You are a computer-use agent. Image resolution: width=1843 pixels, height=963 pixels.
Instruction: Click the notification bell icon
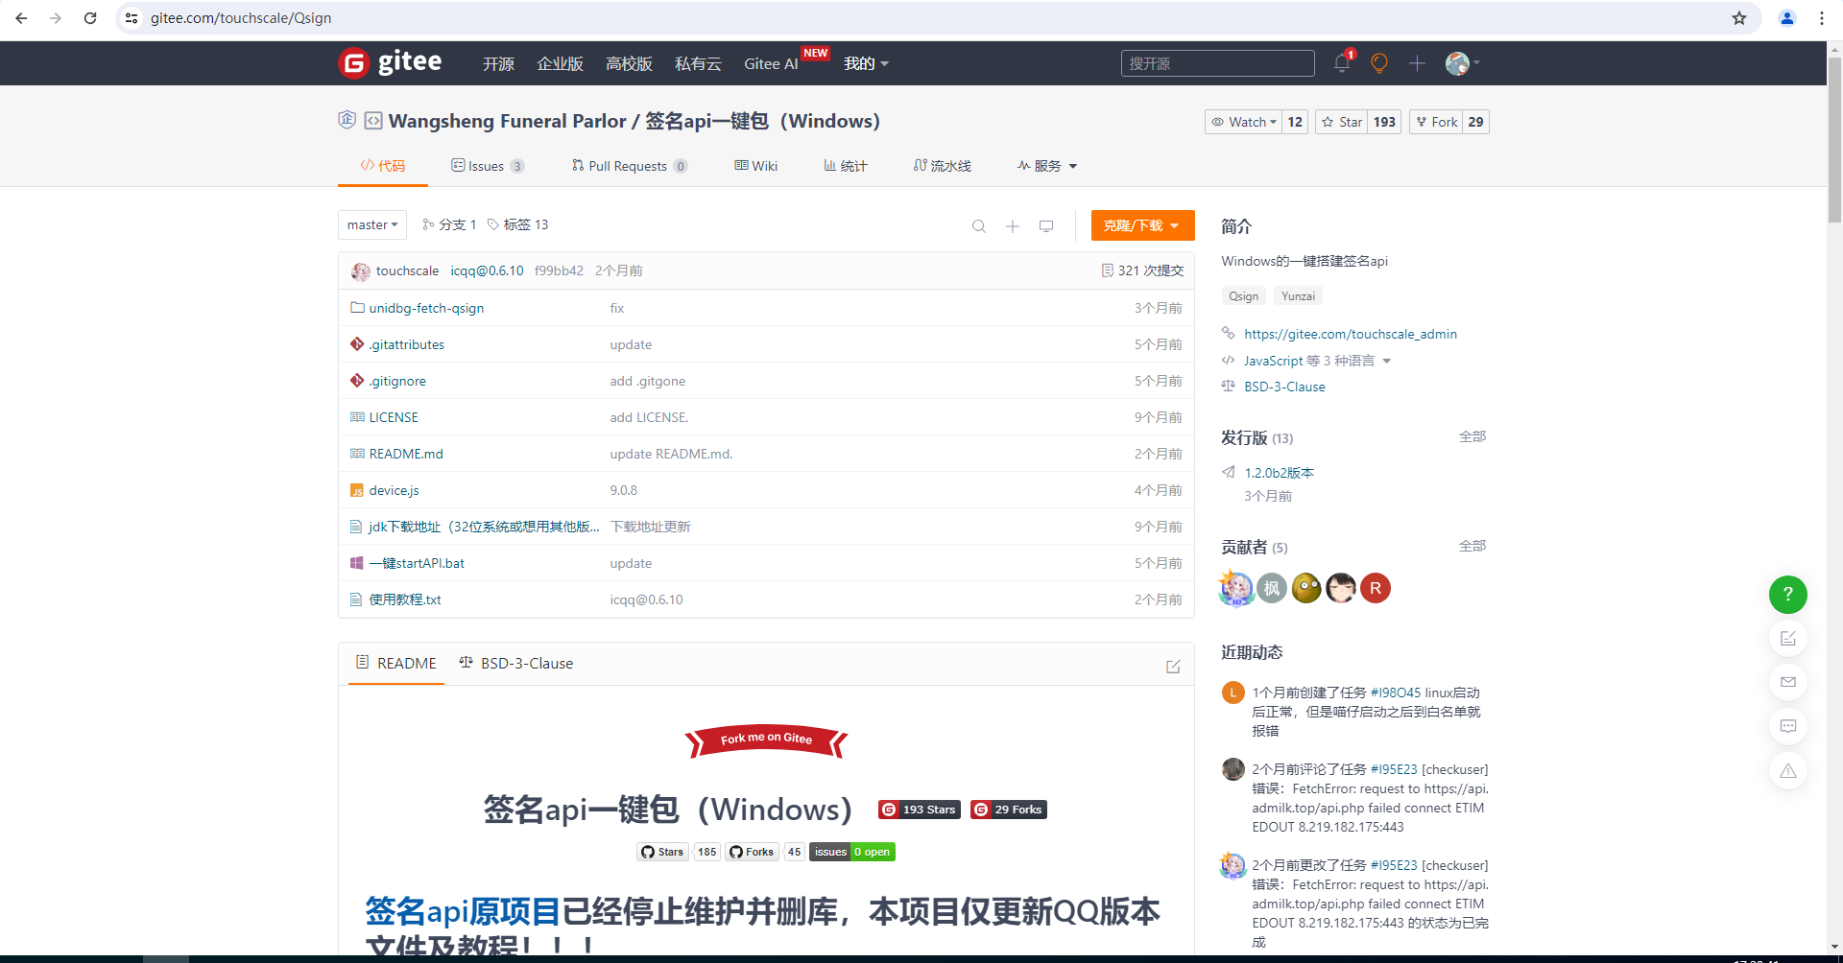click(1341, 63)
